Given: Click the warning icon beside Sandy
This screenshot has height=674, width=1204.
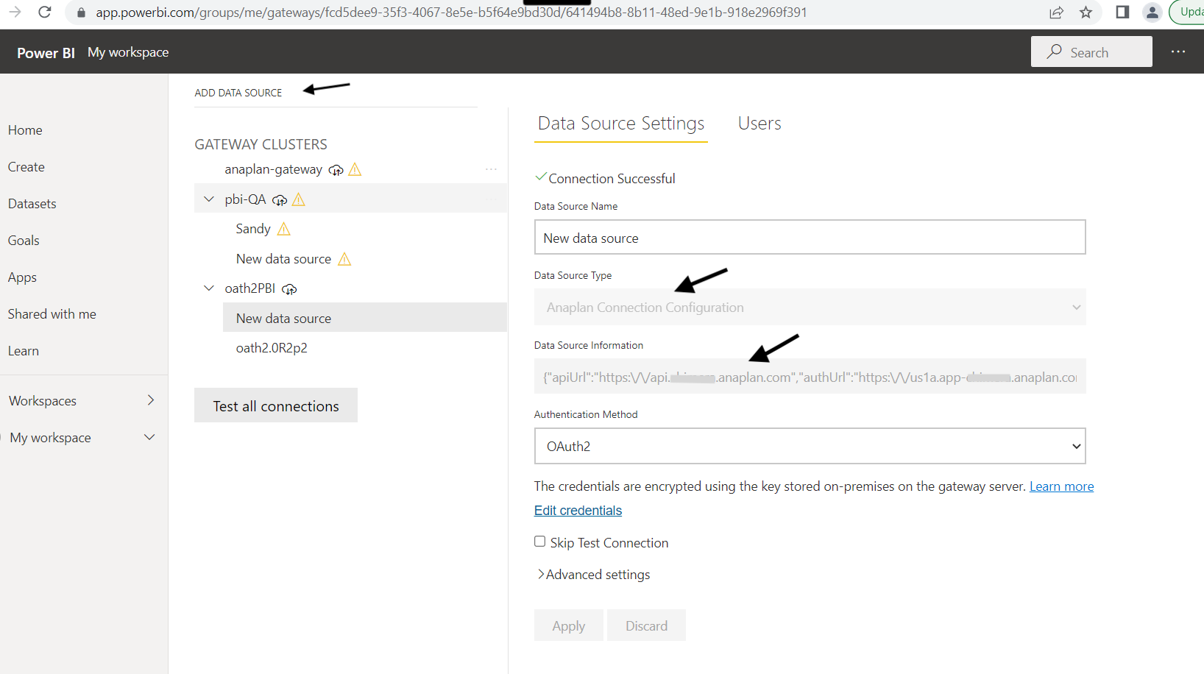Looking at the screenshot, I should tap(284, 229).
